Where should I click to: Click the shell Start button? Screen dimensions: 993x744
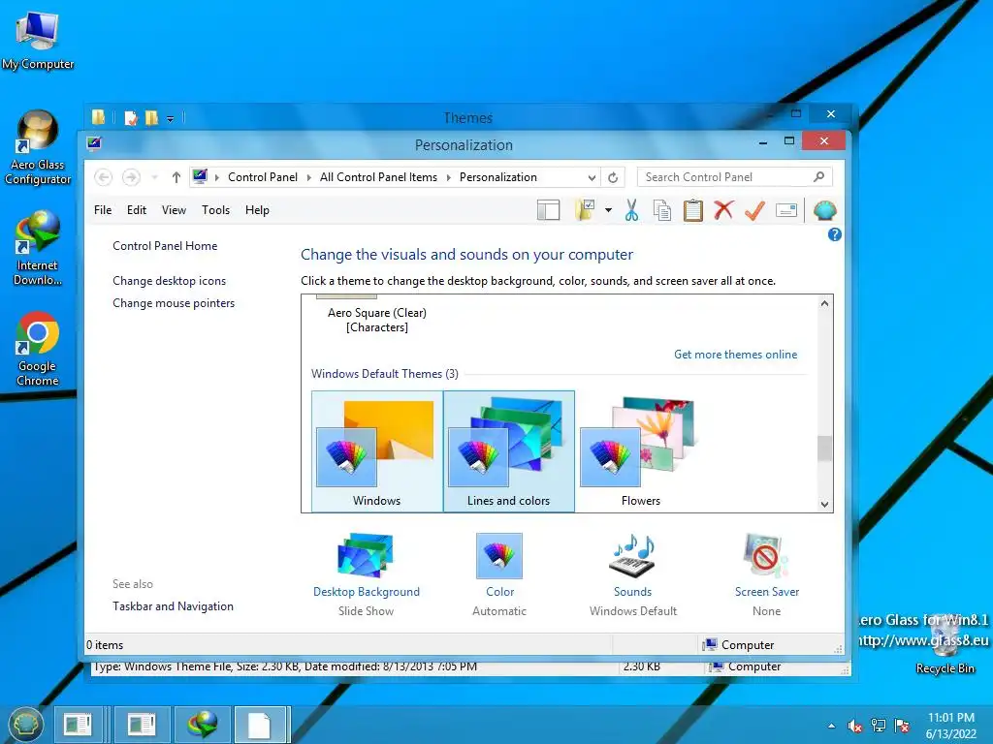pyautogui.click(x=25, y=724)
